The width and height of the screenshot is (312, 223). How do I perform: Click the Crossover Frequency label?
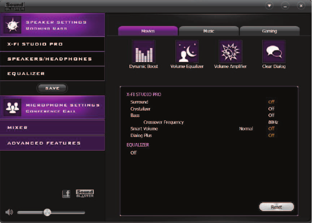(x=164, y=122)
